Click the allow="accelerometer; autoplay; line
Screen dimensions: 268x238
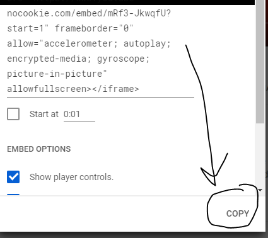click(89, 43)
